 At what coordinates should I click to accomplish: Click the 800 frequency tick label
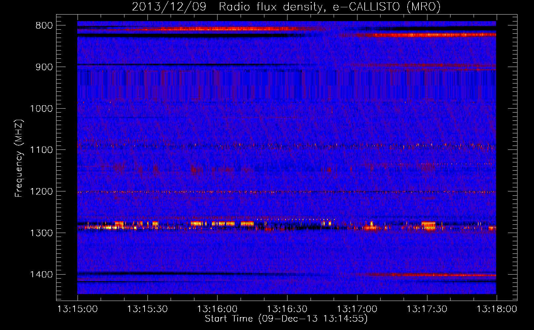[44, 26]
